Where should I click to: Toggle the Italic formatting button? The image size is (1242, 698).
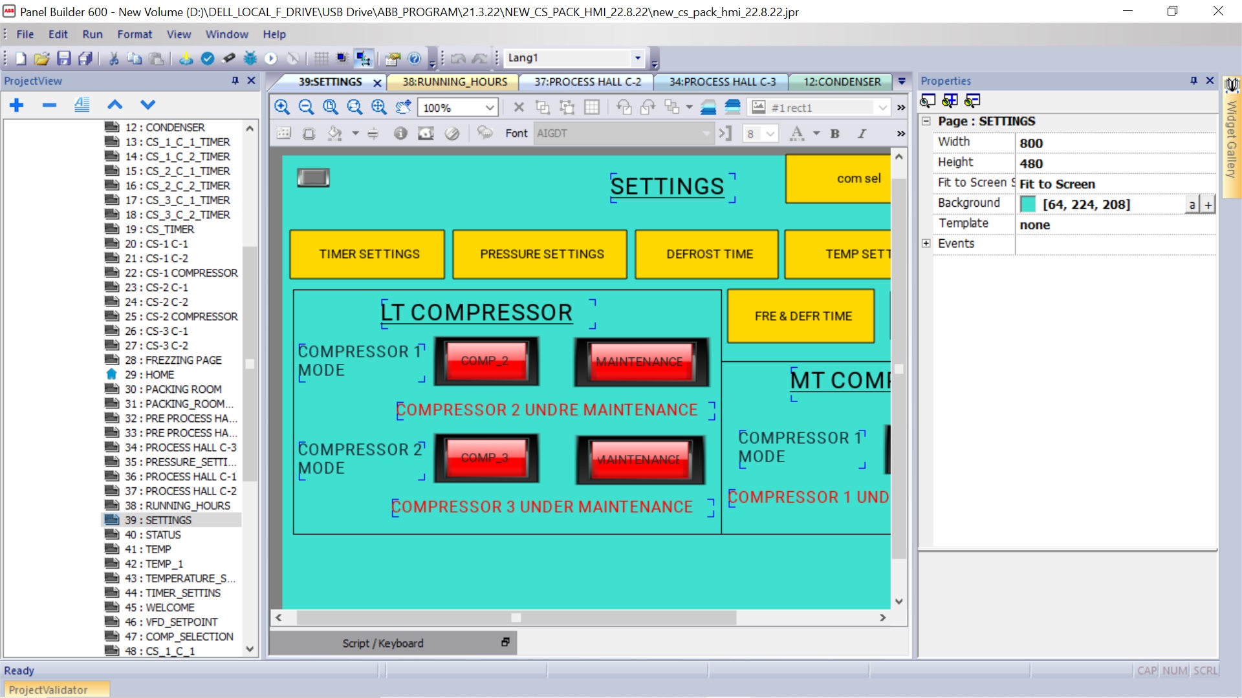[862, 134]
